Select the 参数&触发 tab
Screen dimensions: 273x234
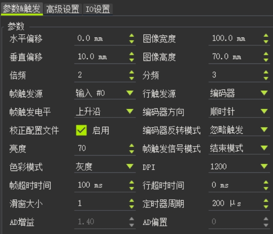coord(22,9)
